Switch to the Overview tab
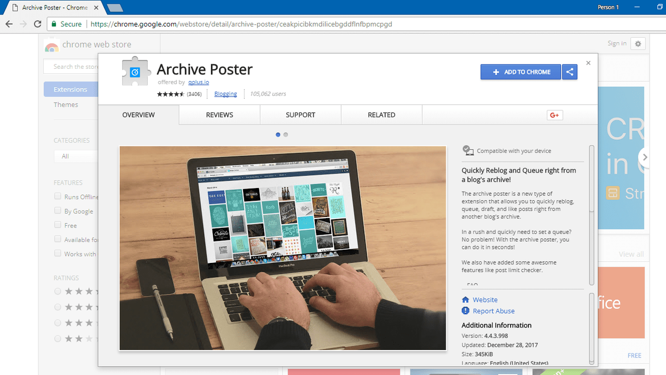 139,115
